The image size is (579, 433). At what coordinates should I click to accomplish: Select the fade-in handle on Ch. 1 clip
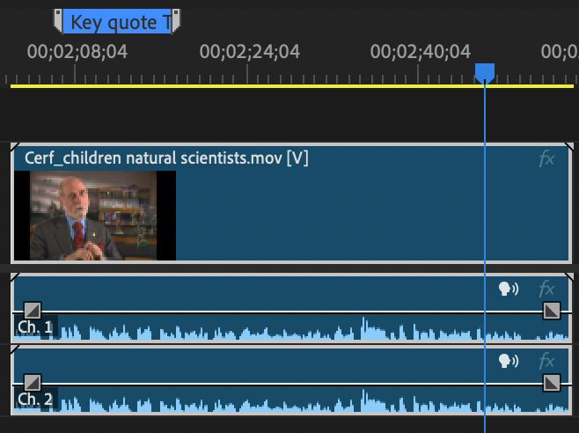pos(32,310)
